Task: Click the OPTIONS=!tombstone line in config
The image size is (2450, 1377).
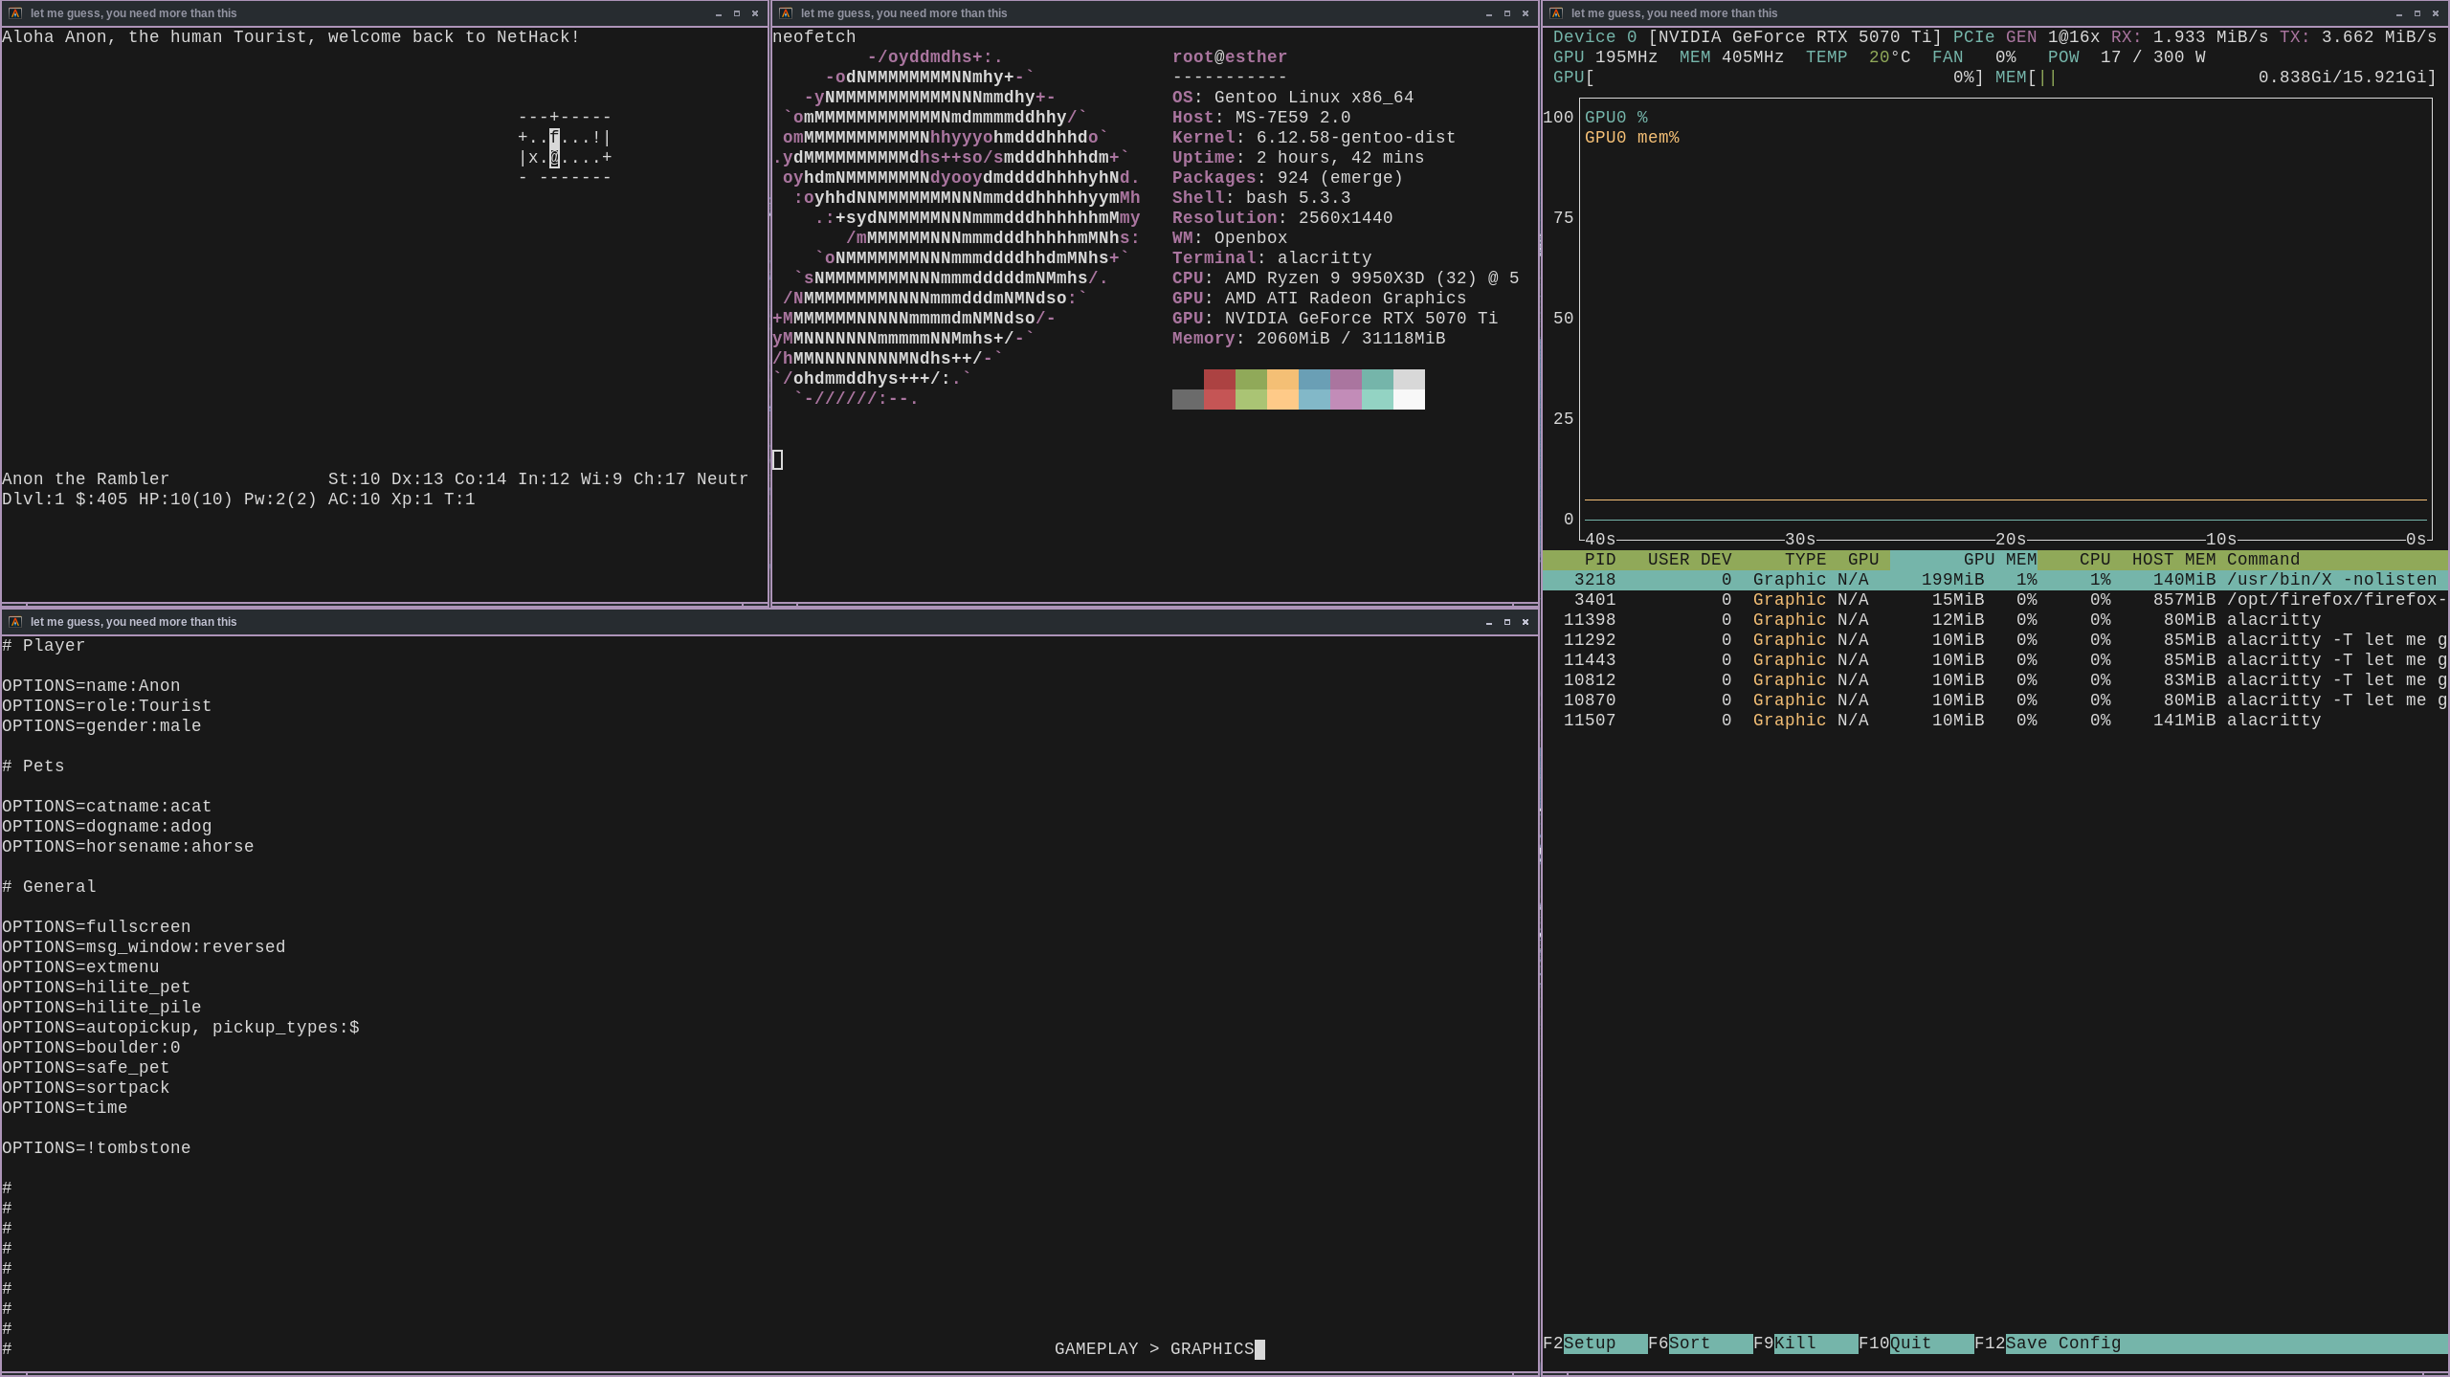Action: pyautogui.click(x=97, y=1148)
